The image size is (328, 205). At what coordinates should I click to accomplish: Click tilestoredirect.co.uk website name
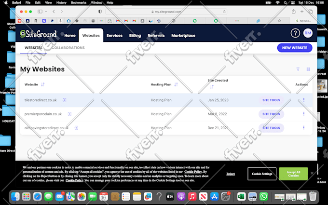coord(41,100)
